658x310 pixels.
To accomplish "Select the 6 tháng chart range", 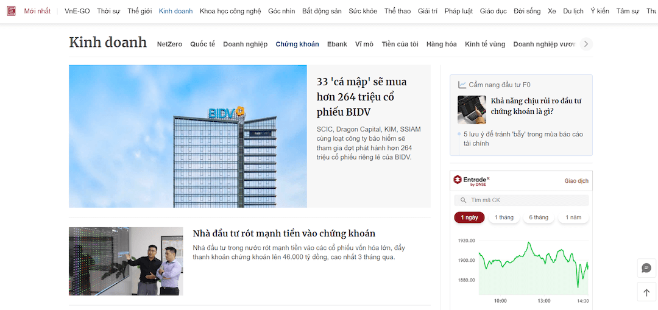I will 539,217.
